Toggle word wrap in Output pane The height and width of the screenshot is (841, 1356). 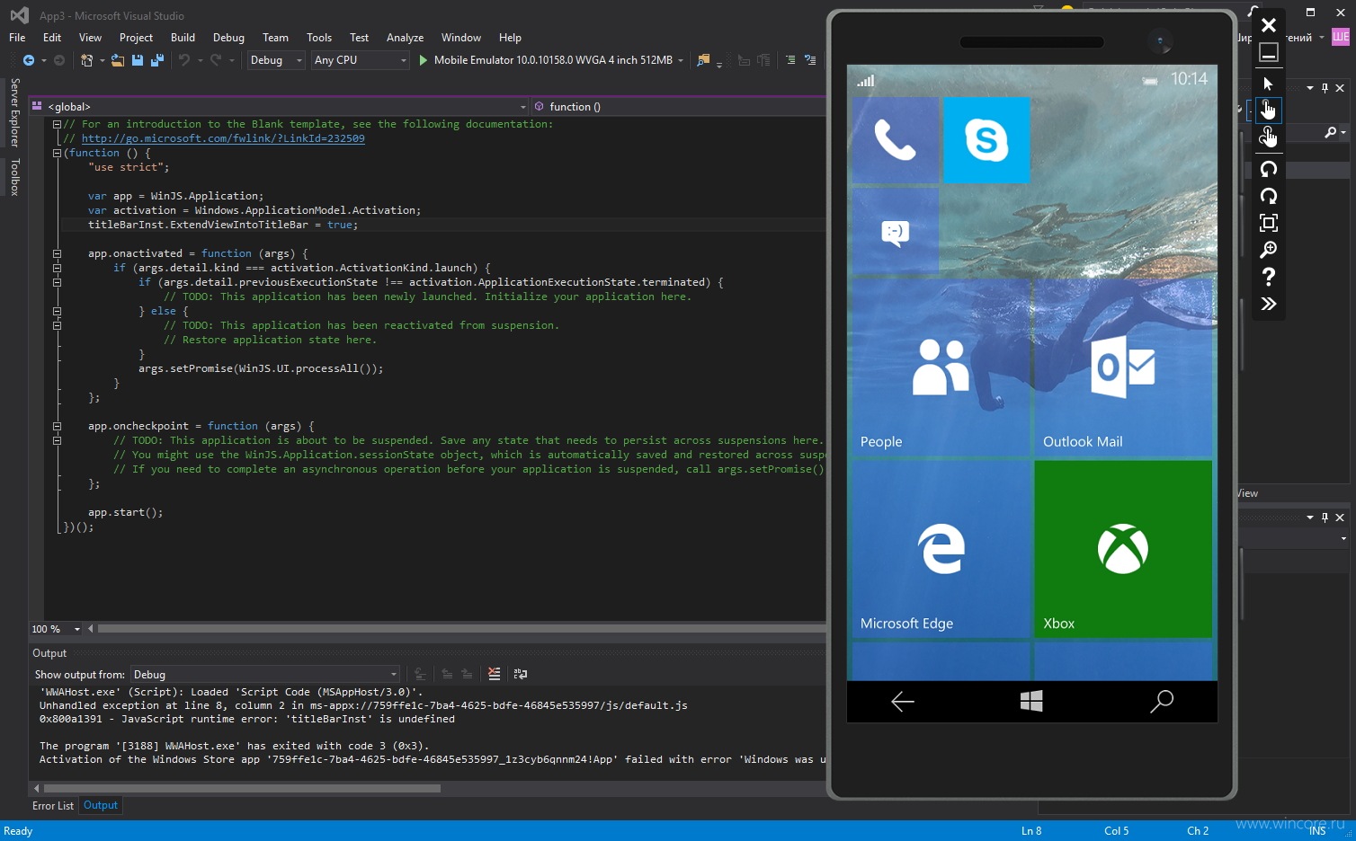tap(520, 674)
